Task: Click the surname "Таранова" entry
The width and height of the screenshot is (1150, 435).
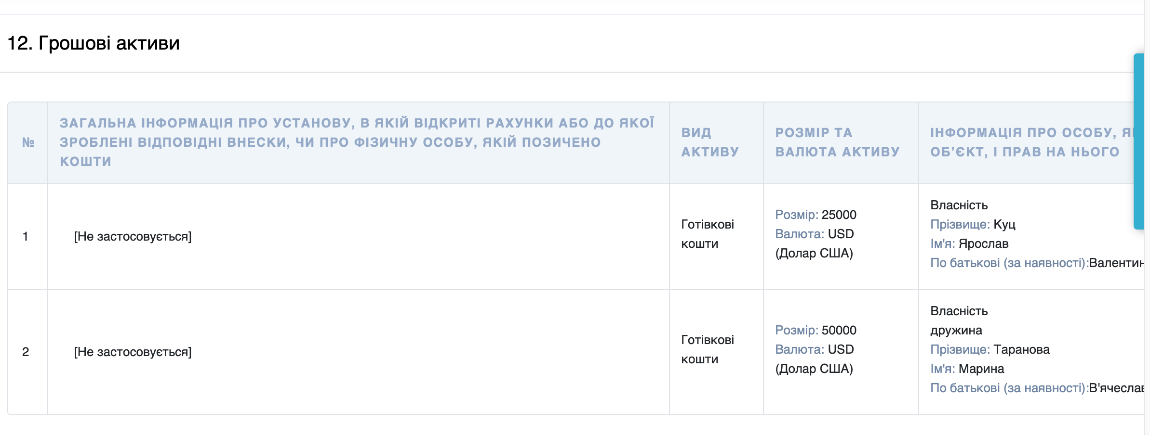Action: [x=1021, y=349]
